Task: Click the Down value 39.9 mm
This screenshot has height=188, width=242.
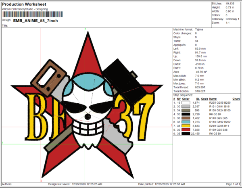Action: point(200,60)
